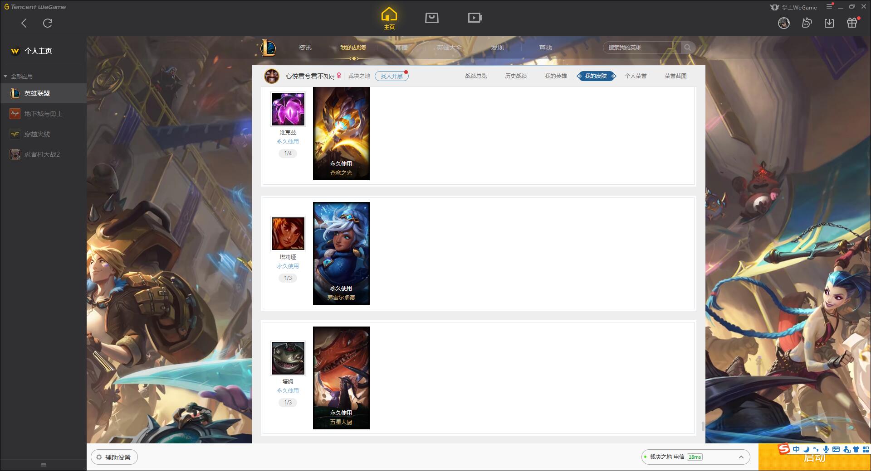The image size is (871, 471).
Task: Open 辅助设置 settings button
Action: click(x=114, y=457)
